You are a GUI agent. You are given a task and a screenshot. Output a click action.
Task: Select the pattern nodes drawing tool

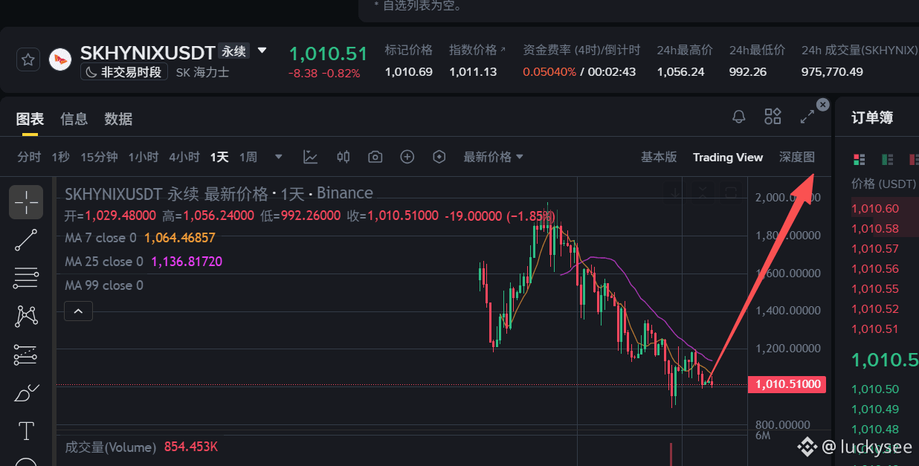[x=26, y=317]
